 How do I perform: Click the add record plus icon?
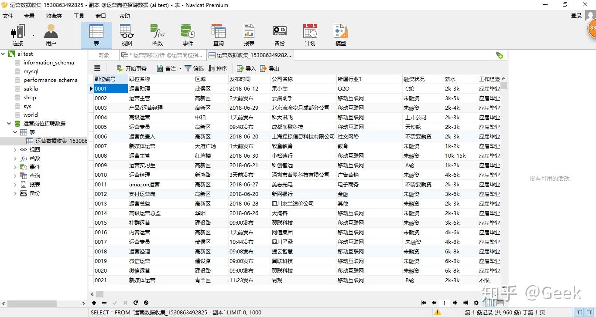(x=94, y=303)
